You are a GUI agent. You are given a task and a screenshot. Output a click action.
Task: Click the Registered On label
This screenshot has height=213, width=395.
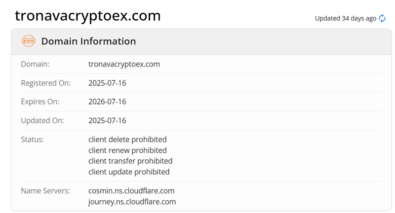(45, 83)
